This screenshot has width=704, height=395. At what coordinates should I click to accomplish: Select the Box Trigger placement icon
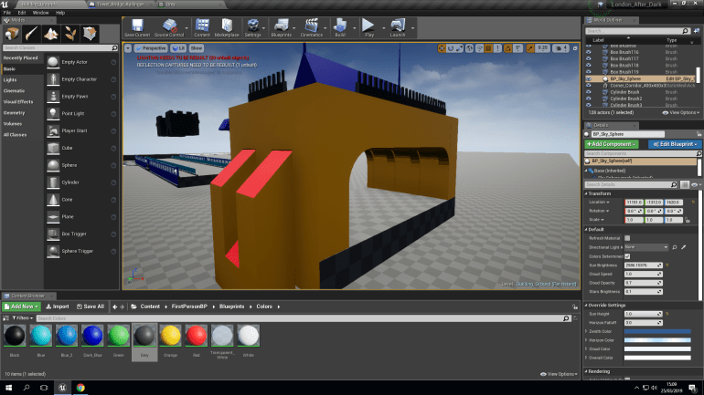point(53,234)
